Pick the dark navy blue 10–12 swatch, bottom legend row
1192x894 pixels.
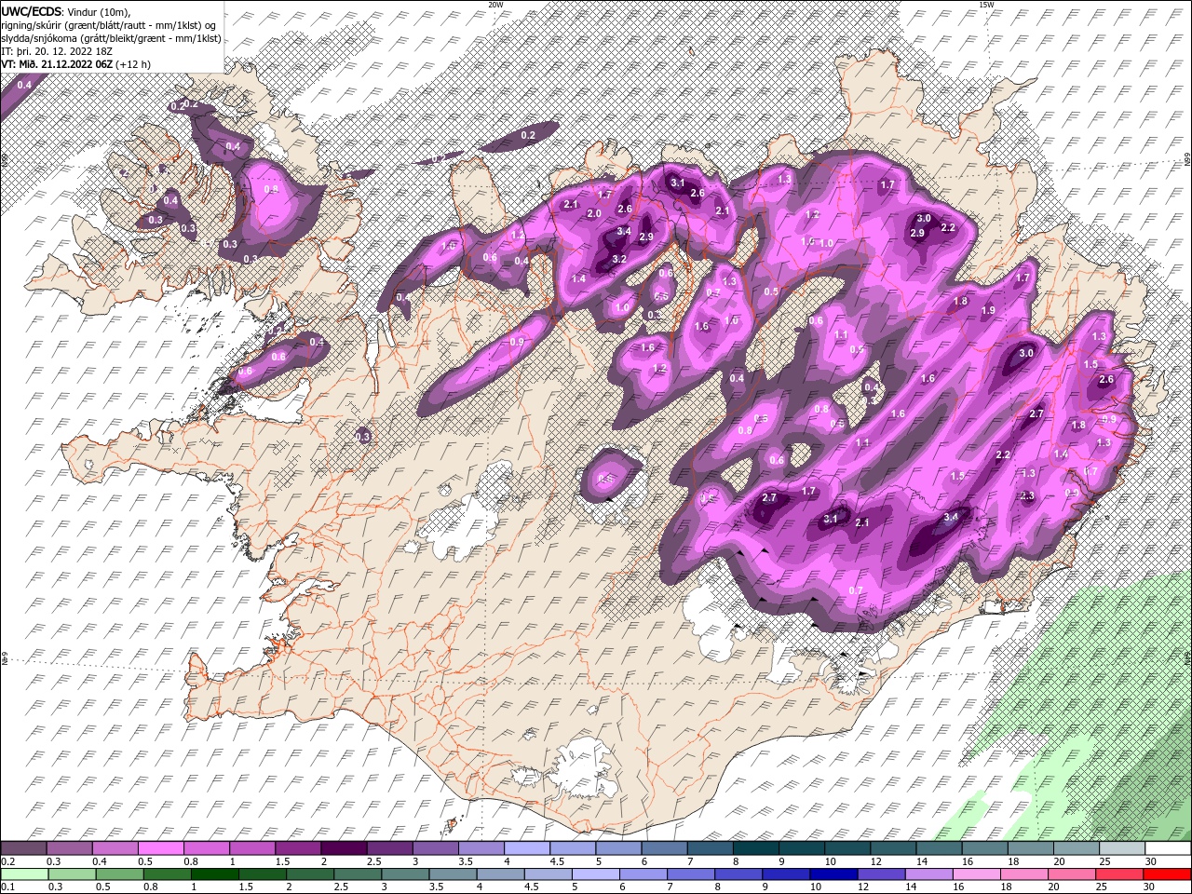834,874
